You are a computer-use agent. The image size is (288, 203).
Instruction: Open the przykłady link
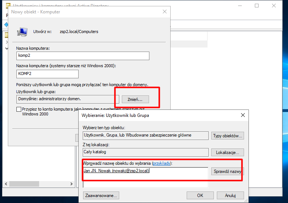coord(162,163)
